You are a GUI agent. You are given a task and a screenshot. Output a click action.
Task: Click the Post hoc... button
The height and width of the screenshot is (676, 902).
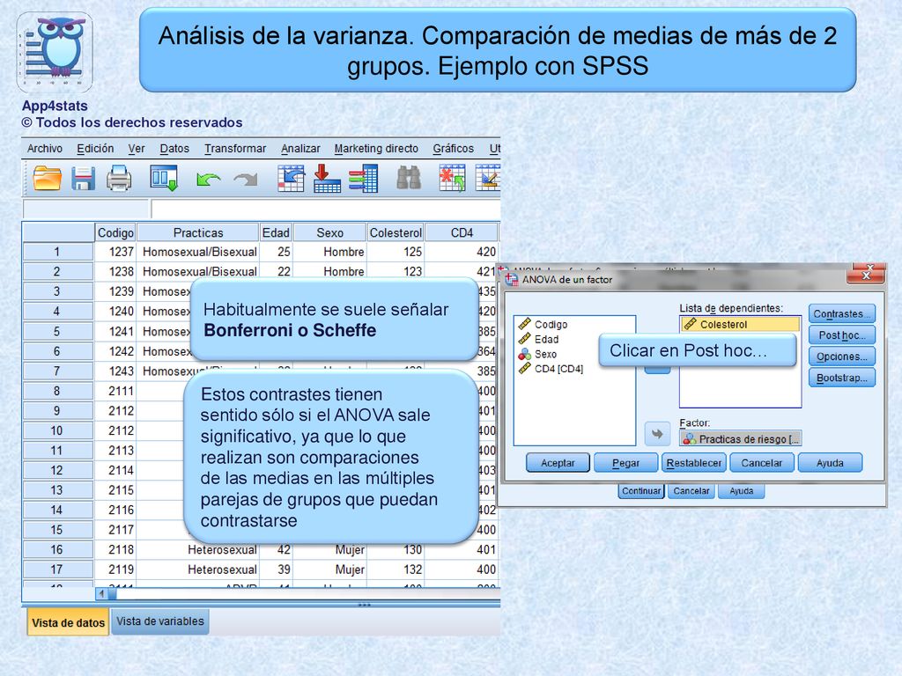[x=841, y=335]
